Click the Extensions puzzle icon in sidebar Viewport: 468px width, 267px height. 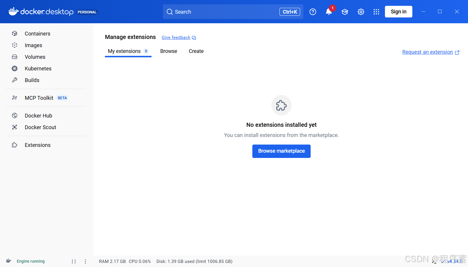click(15, 145)
